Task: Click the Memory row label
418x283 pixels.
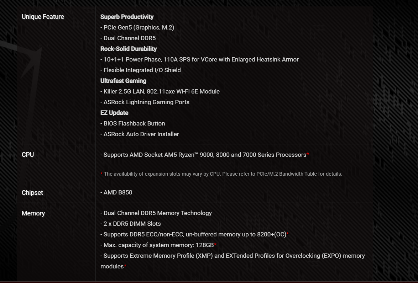Action: coord(33,213)
